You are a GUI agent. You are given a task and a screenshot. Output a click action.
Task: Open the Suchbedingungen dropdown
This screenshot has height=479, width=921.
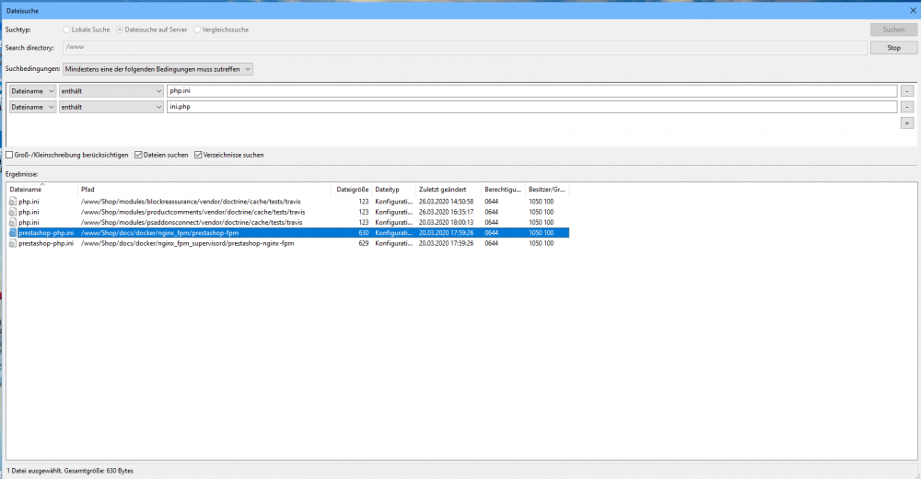tap(158, 69)
